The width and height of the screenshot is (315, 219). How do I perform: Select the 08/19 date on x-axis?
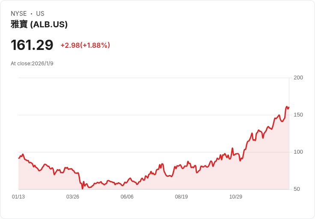tap(181, 197)
